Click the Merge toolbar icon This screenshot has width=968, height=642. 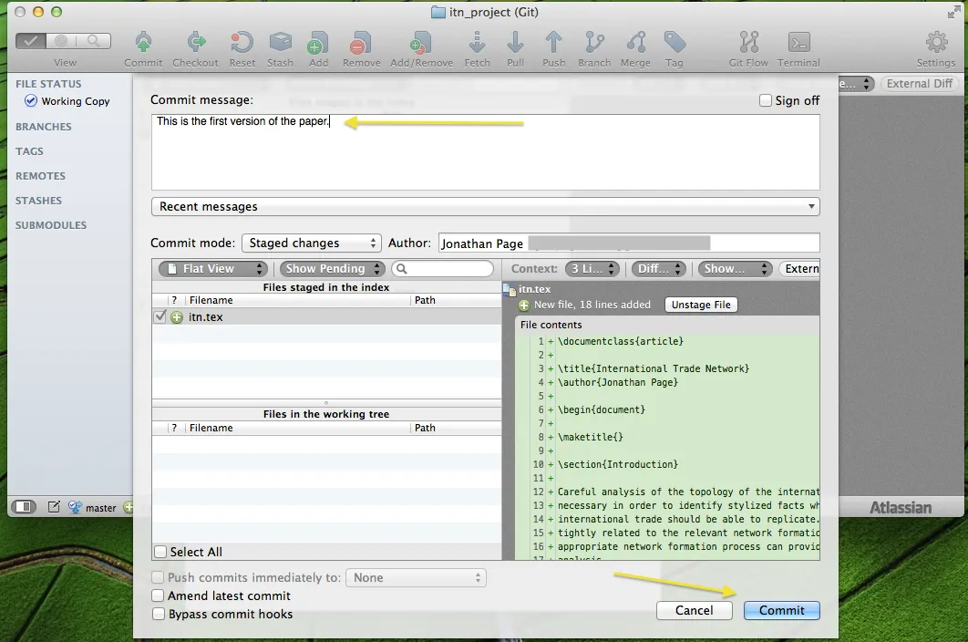point(635,43)
